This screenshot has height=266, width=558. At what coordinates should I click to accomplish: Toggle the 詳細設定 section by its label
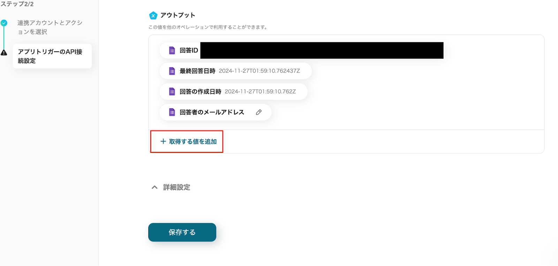coord(177,187)
